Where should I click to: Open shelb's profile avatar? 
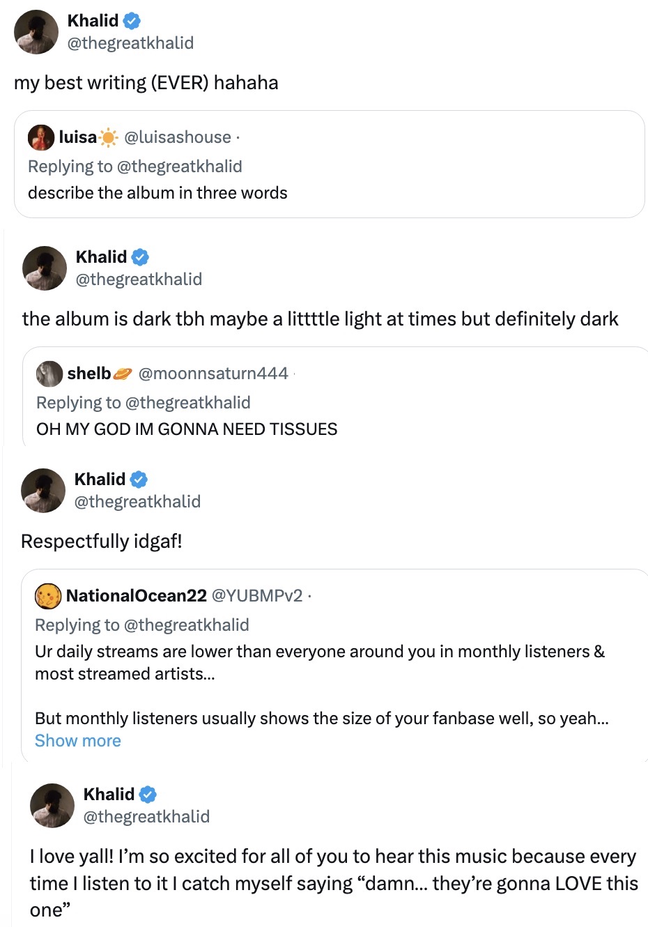pos(49,374)
